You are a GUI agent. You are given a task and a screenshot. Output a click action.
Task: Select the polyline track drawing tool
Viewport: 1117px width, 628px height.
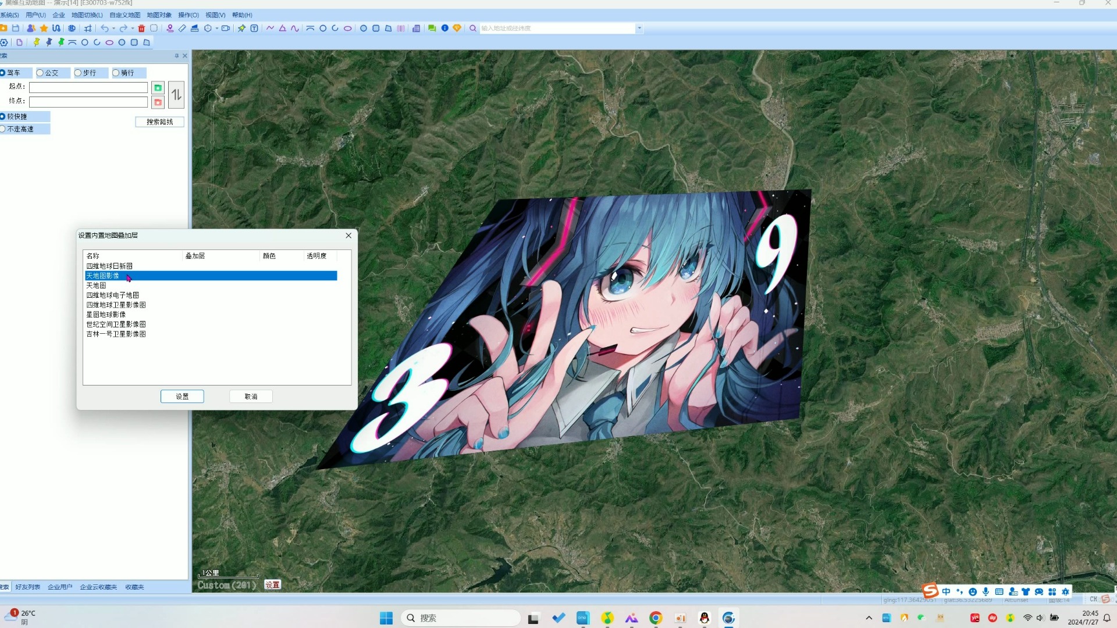271,28
